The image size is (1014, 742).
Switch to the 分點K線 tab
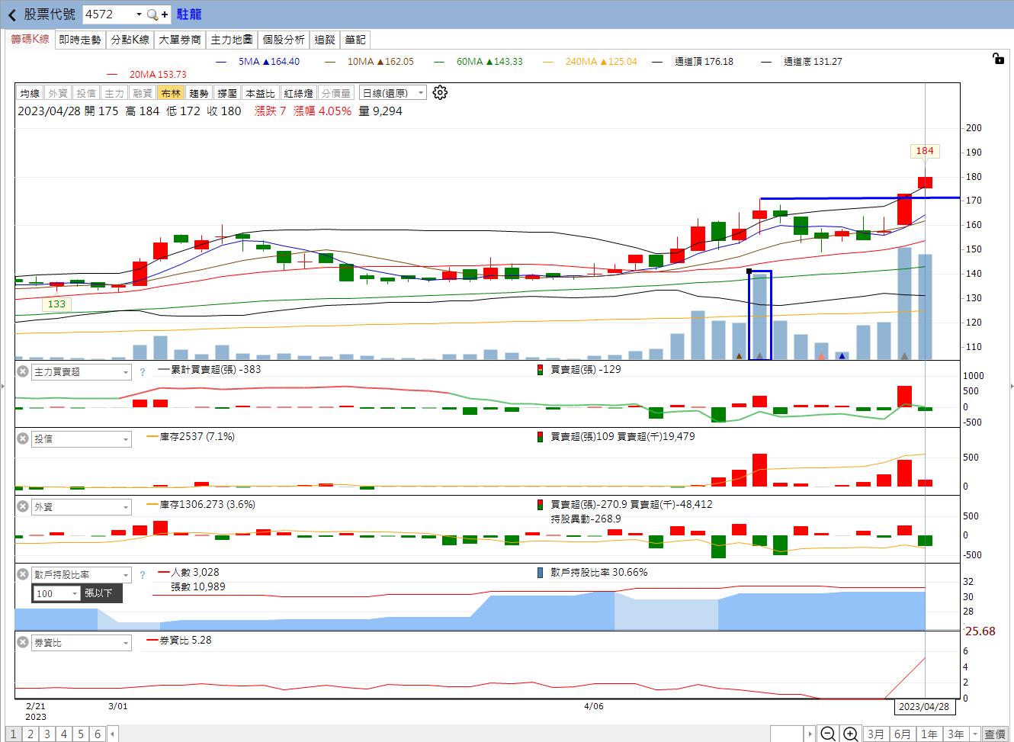[x=130, y=40]
